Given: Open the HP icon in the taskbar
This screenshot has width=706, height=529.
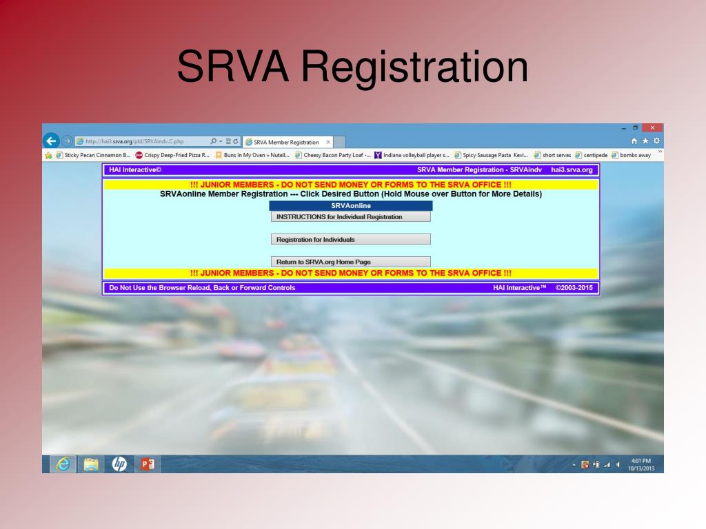Looking at the screenshot, I should pos(119,464).
